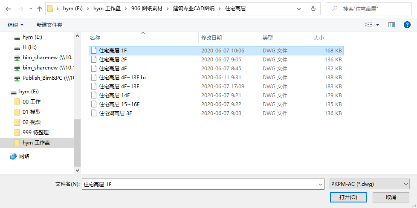Select hym 工作盘 folder in sidebar

pyautogui.click(x=37, y=143)
